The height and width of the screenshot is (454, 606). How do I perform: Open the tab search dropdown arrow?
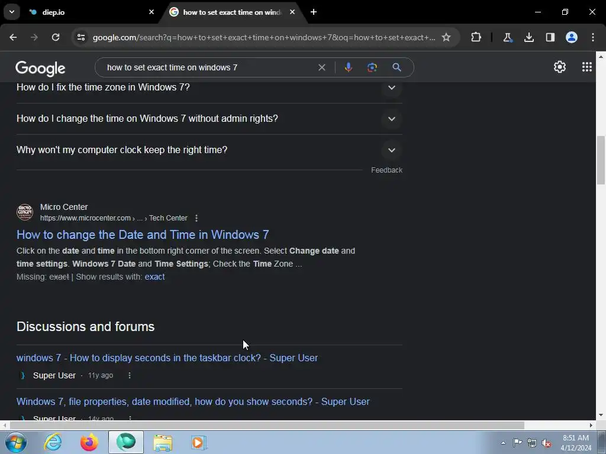point(12,12)
